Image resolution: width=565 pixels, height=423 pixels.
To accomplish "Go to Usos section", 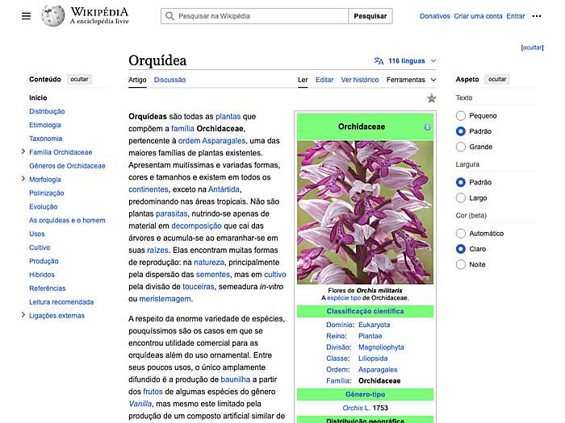I will 37,234.
